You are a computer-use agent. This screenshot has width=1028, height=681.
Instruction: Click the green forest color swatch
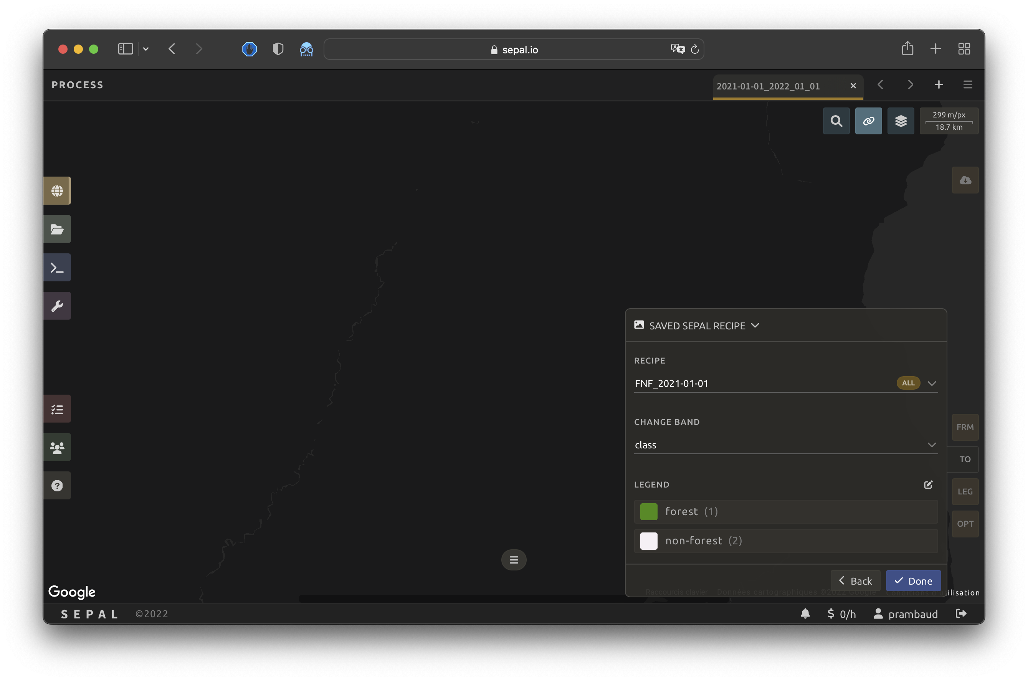pos(648,512)
